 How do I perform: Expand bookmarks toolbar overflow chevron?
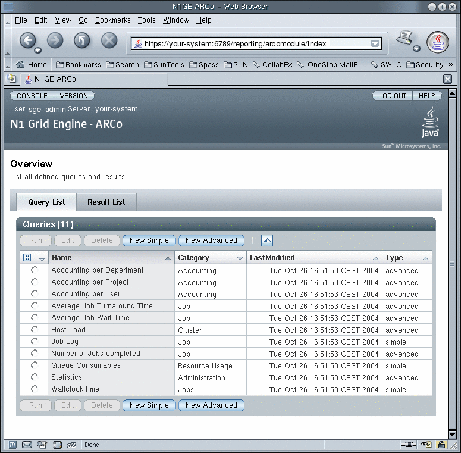point(451,65)
